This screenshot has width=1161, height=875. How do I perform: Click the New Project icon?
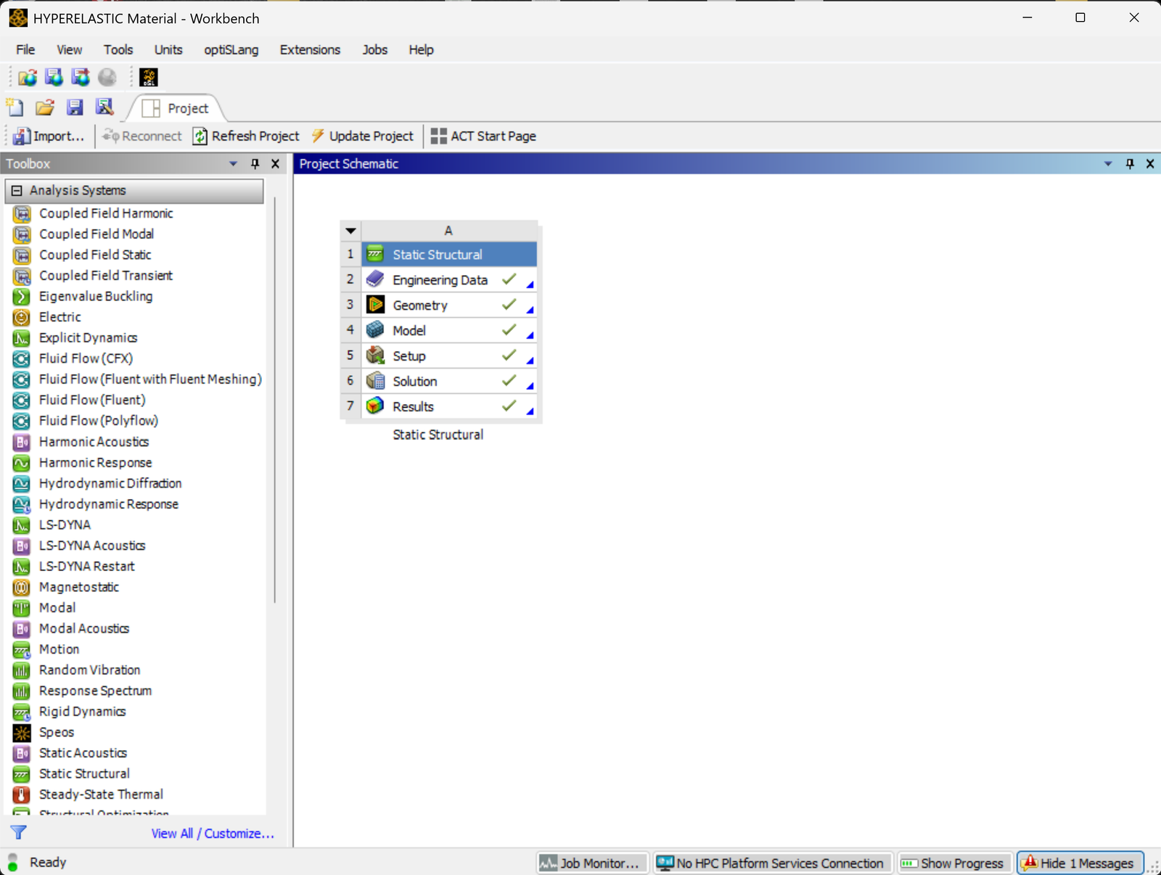pos(15,108)
